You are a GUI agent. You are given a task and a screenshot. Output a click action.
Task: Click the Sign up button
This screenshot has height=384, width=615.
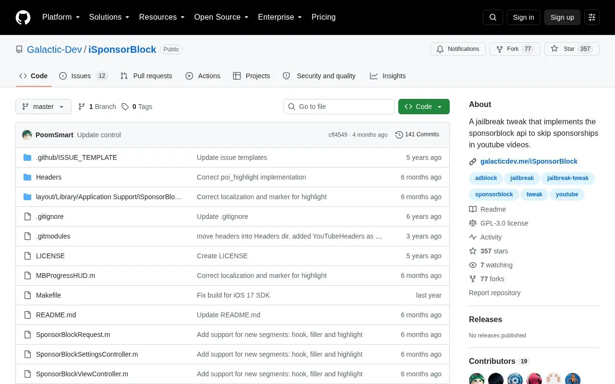pyautogui.click(x=562, y=17)
